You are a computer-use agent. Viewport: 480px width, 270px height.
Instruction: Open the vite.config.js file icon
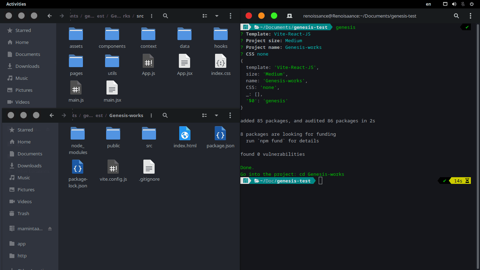click(113, 167)
